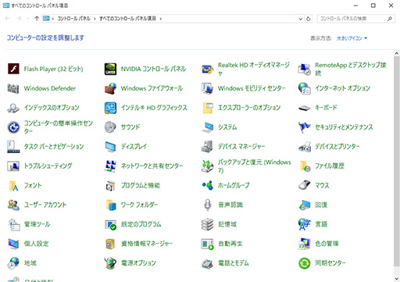
Task: Open the インターネット オプション link
Action: [x=342, y=88]
